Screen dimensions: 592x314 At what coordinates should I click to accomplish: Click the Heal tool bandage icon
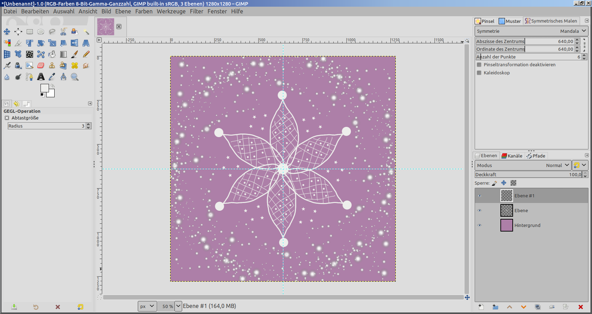(75, 66)
